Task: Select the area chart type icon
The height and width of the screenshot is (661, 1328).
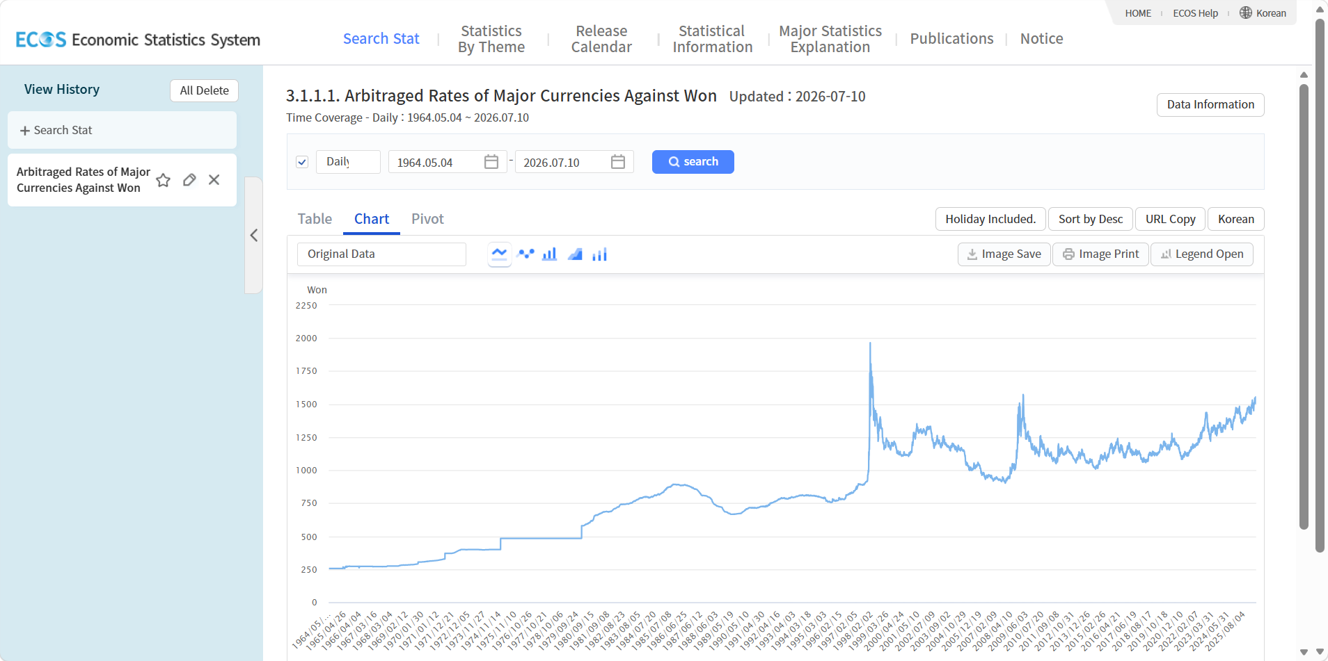Action: pos(575,254)
